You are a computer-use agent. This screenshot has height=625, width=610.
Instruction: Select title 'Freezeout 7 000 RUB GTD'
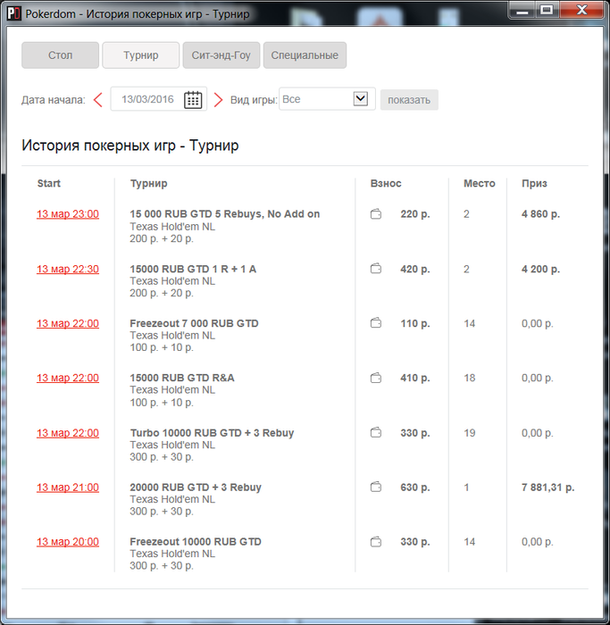pos(194,323)
